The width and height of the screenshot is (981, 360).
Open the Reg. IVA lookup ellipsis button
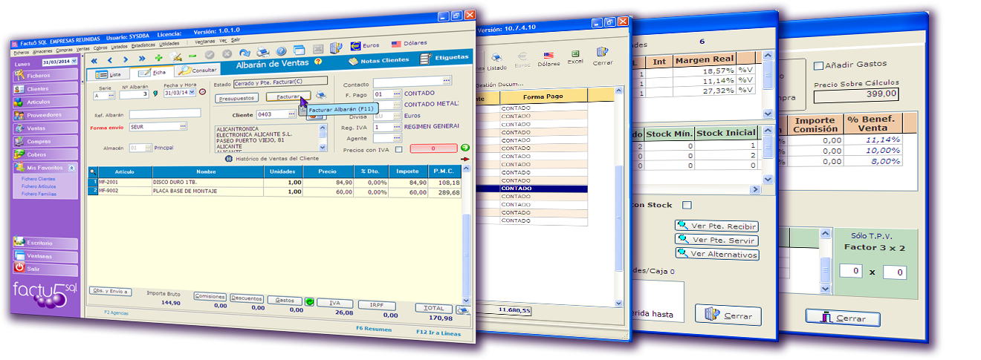point(396,127)
